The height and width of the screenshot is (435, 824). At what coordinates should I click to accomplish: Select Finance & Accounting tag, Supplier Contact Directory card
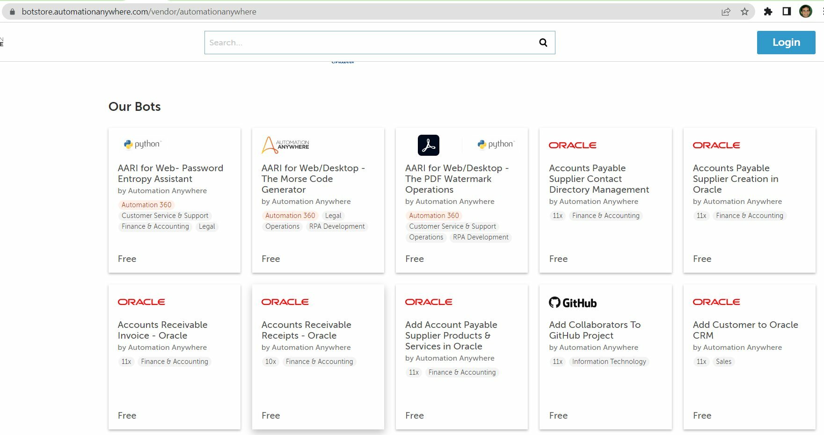point(605,216)
